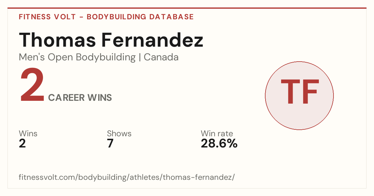The height and width of the screenshot is (196, 374).
Task: Click the word Fernandez in the title
Action: coord(152,40)
